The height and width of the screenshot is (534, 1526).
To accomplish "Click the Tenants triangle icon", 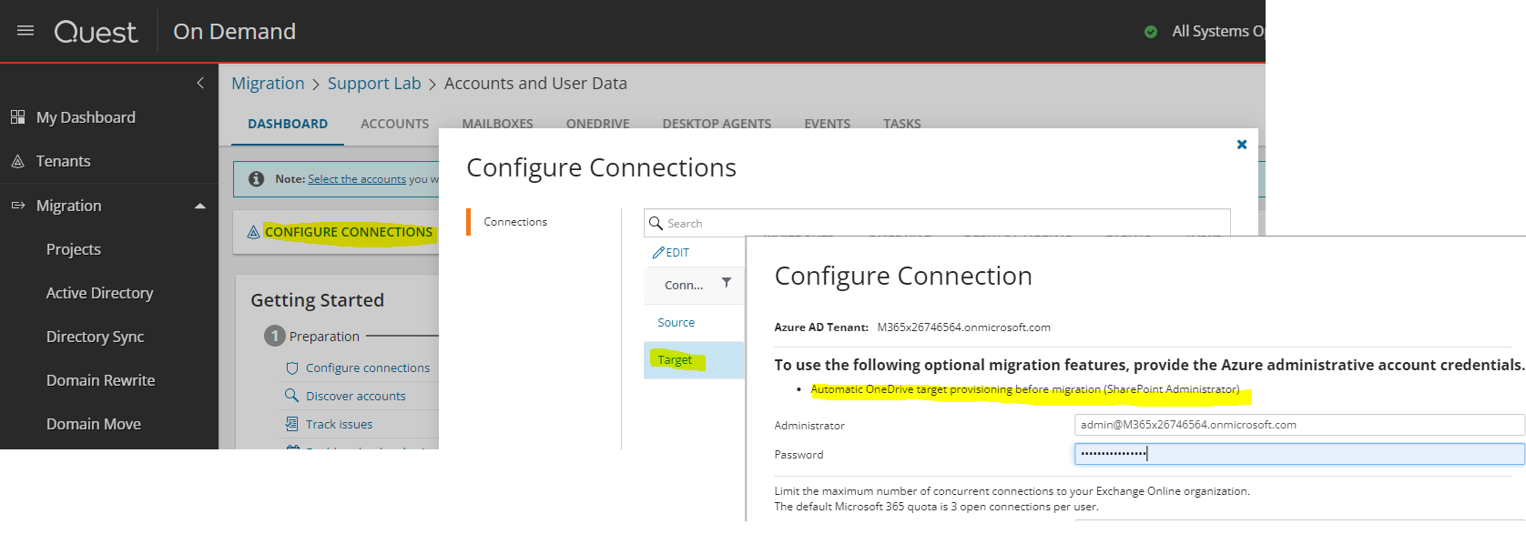I will [x=17, y=161].
